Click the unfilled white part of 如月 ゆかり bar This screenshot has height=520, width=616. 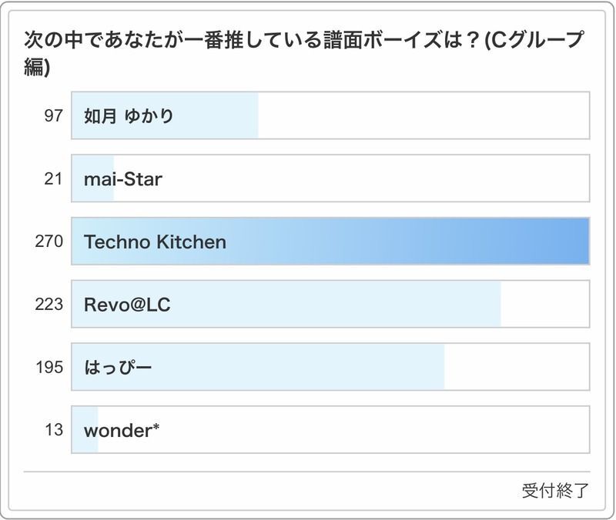point(423,116)
